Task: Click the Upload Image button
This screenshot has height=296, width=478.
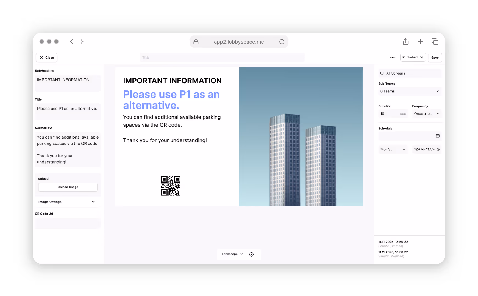Action: [68, 187]
